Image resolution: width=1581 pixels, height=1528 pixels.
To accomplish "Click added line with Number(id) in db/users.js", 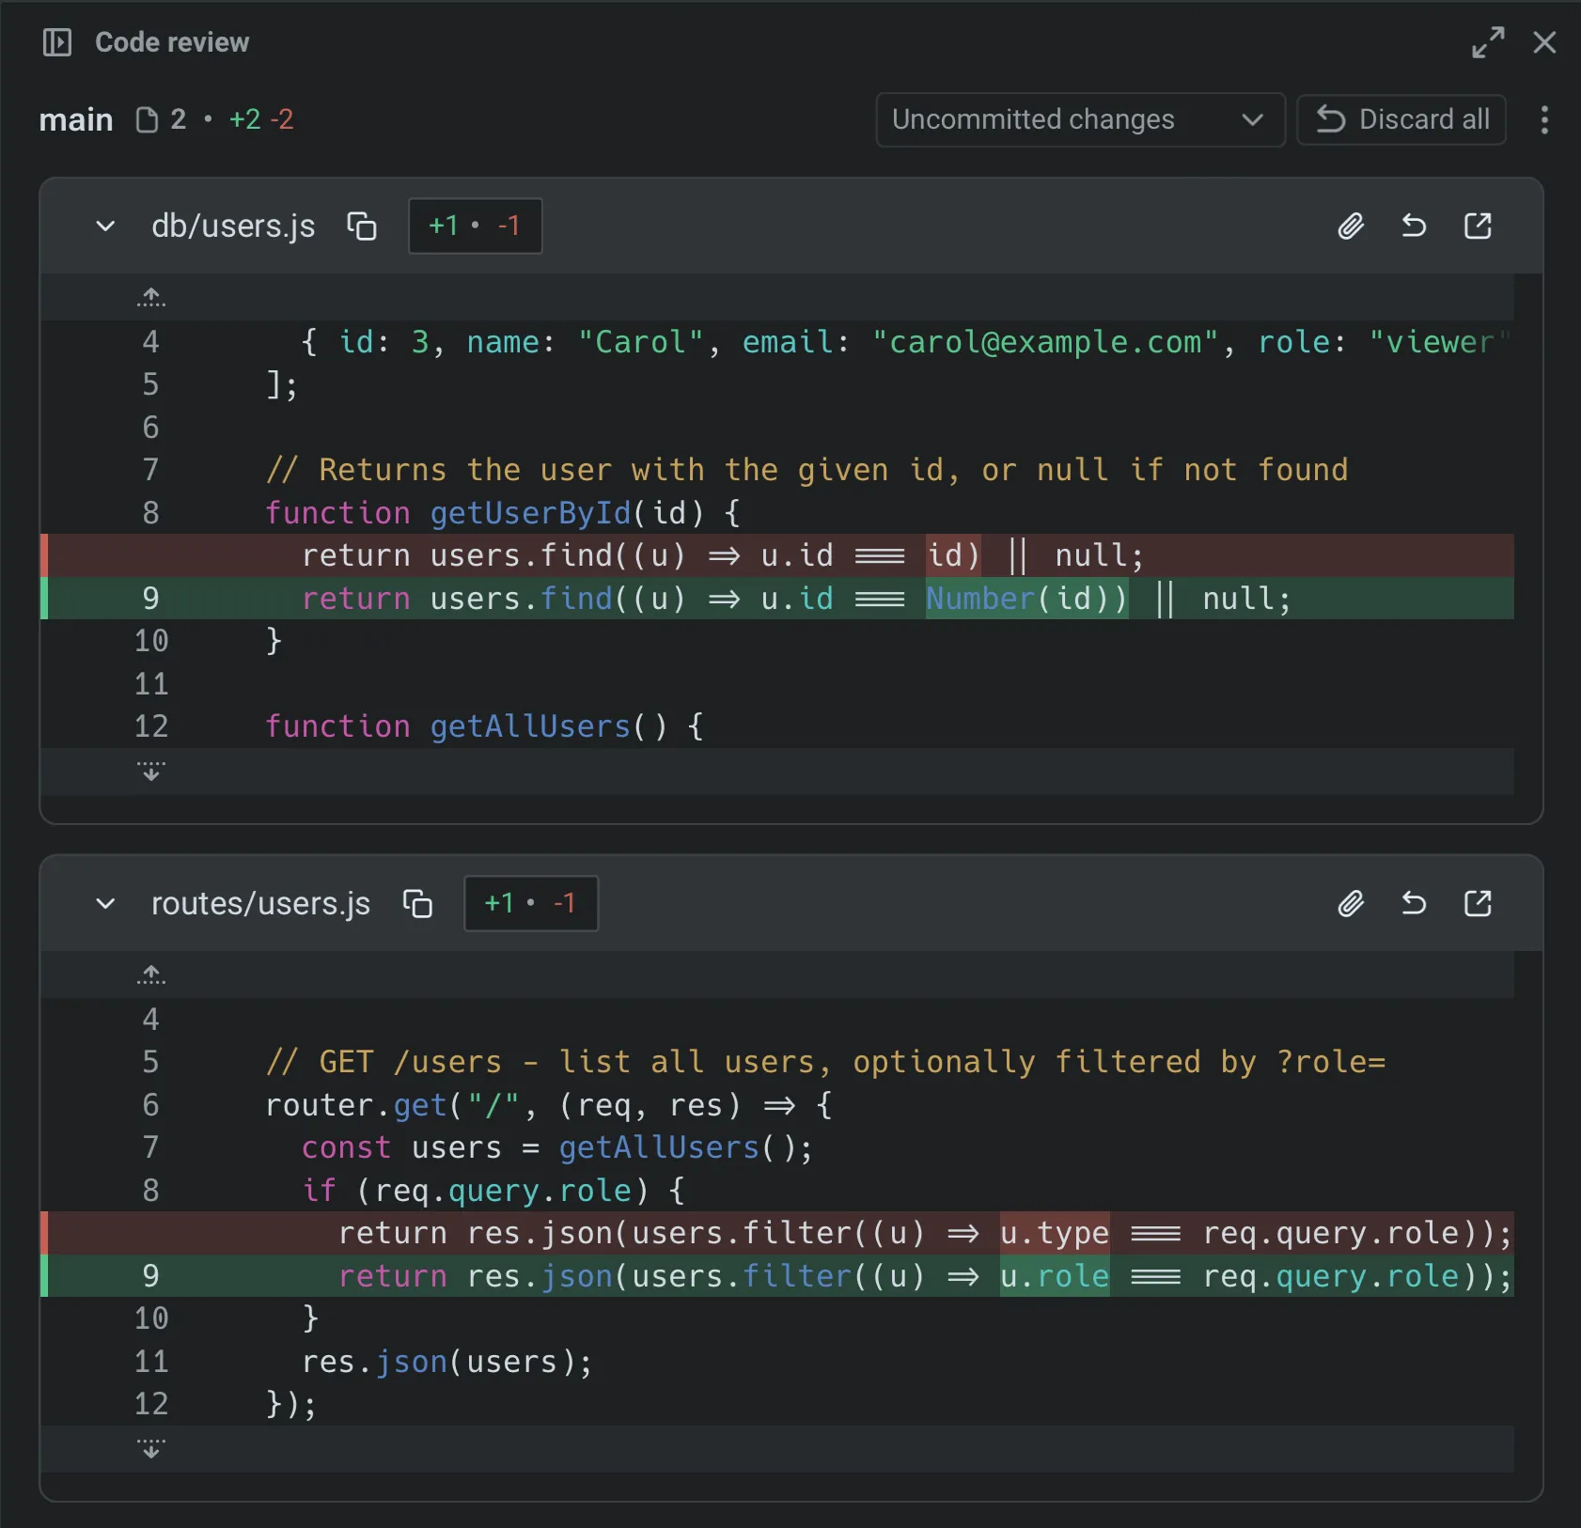I will [x=777, y=599].
